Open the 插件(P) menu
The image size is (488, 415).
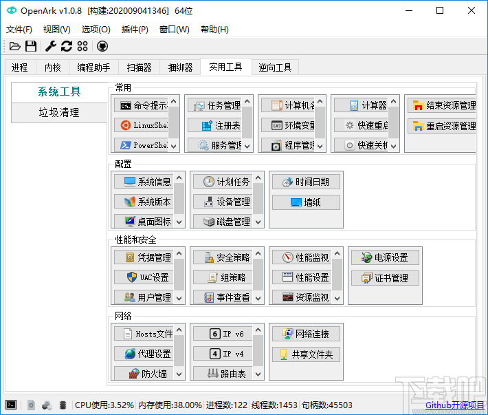click(x=135, y=30)
